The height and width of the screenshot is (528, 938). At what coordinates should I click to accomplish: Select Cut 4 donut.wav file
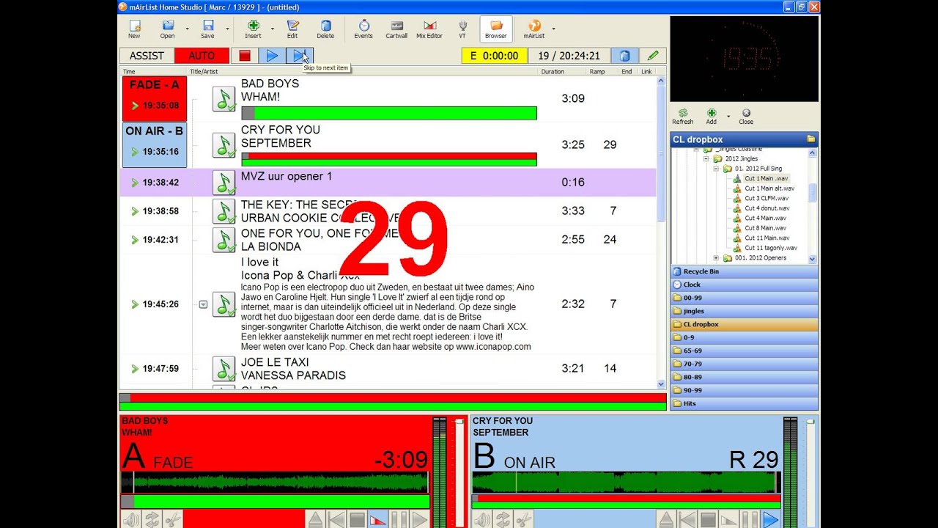click(767, 208)
